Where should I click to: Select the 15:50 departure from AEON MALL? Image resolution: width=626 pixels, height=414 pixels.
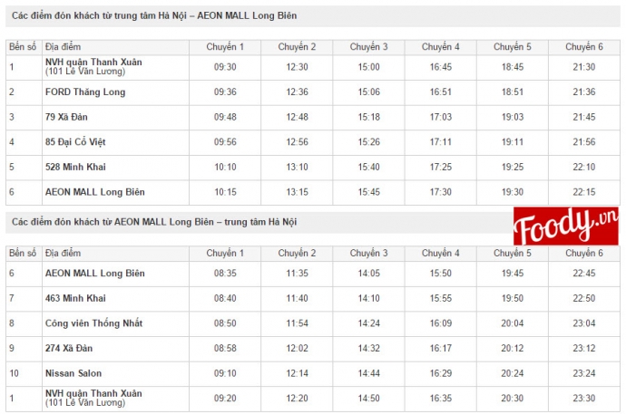(x=441, y=274)
